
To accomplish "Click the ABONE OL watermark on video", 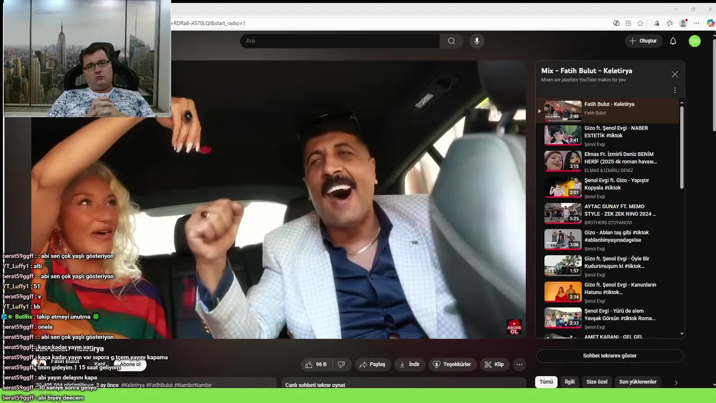I will tap(514, 327).
